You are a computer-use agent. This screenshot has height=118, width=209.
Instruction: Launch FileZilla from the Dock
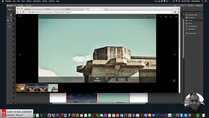tap(118, 115)
